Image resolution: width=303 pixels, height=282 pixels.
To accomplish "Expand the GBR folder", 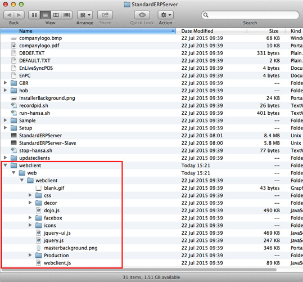I will click(x=6, y=83).
